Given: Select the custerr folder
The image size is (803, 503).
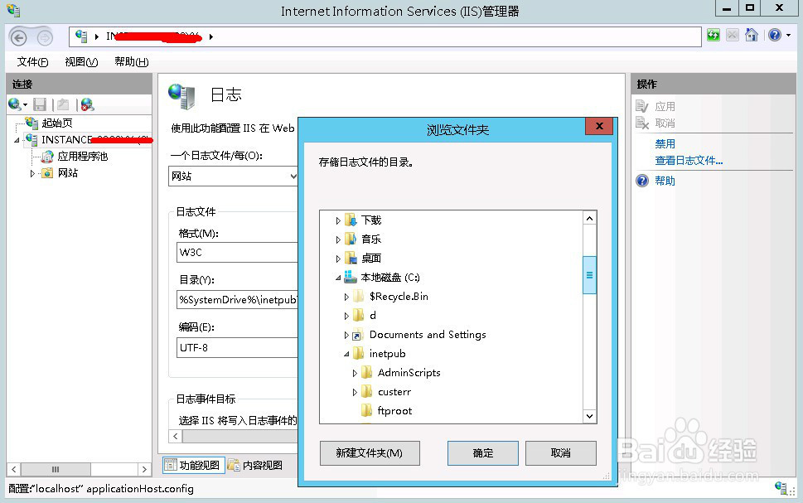Looking at the screenshot, I should tap(394, 392).
